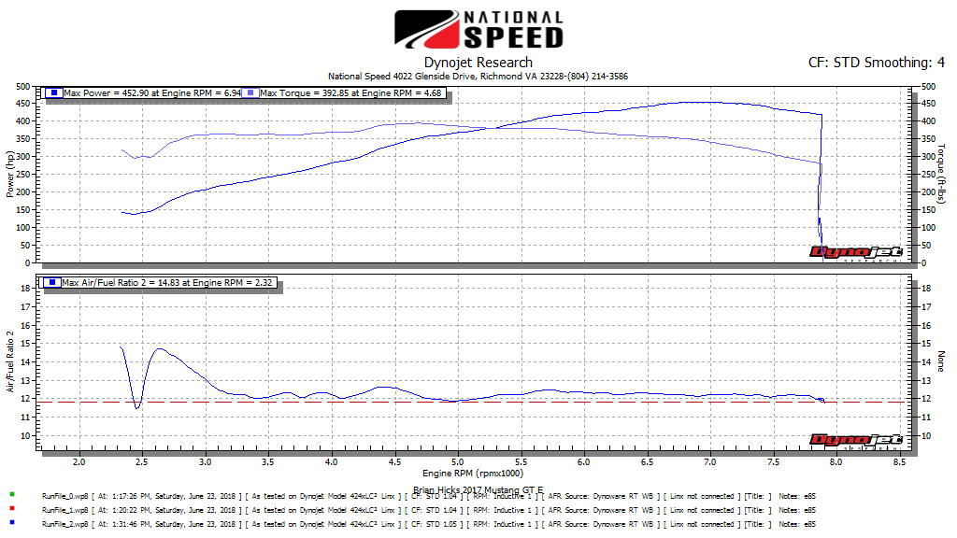Click the "Brian Hicks 2017 Mustang GT E" caption
Image resolution: width=957 pixels, height=538 pixels.
478,489
